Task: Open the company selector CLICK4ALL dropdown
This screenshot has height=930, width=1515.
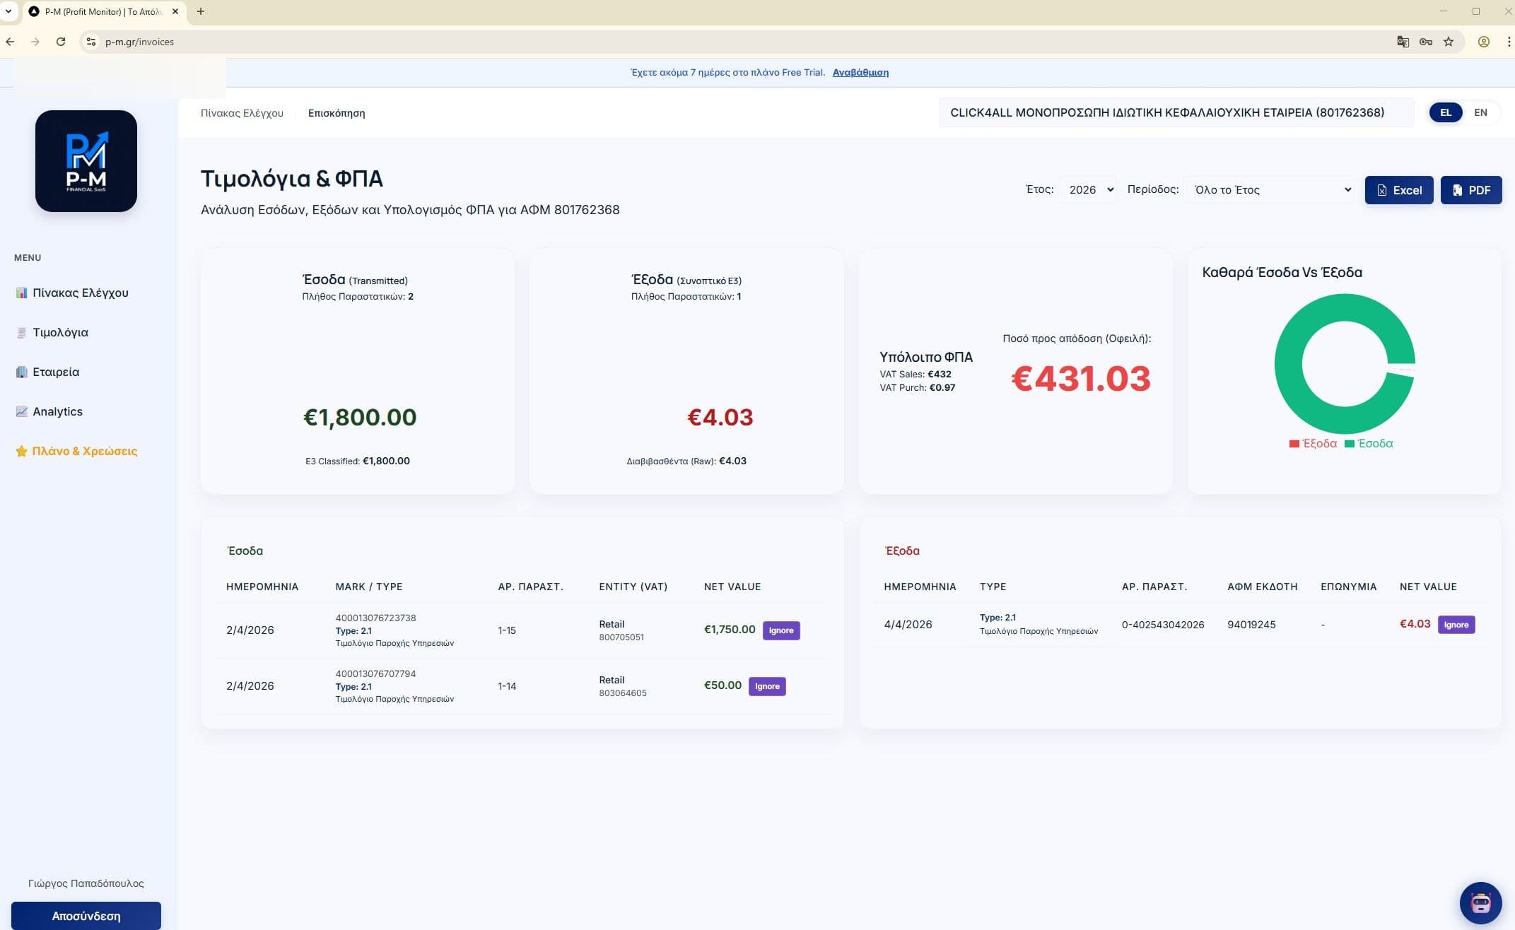Action: (x=1176, y=112)
